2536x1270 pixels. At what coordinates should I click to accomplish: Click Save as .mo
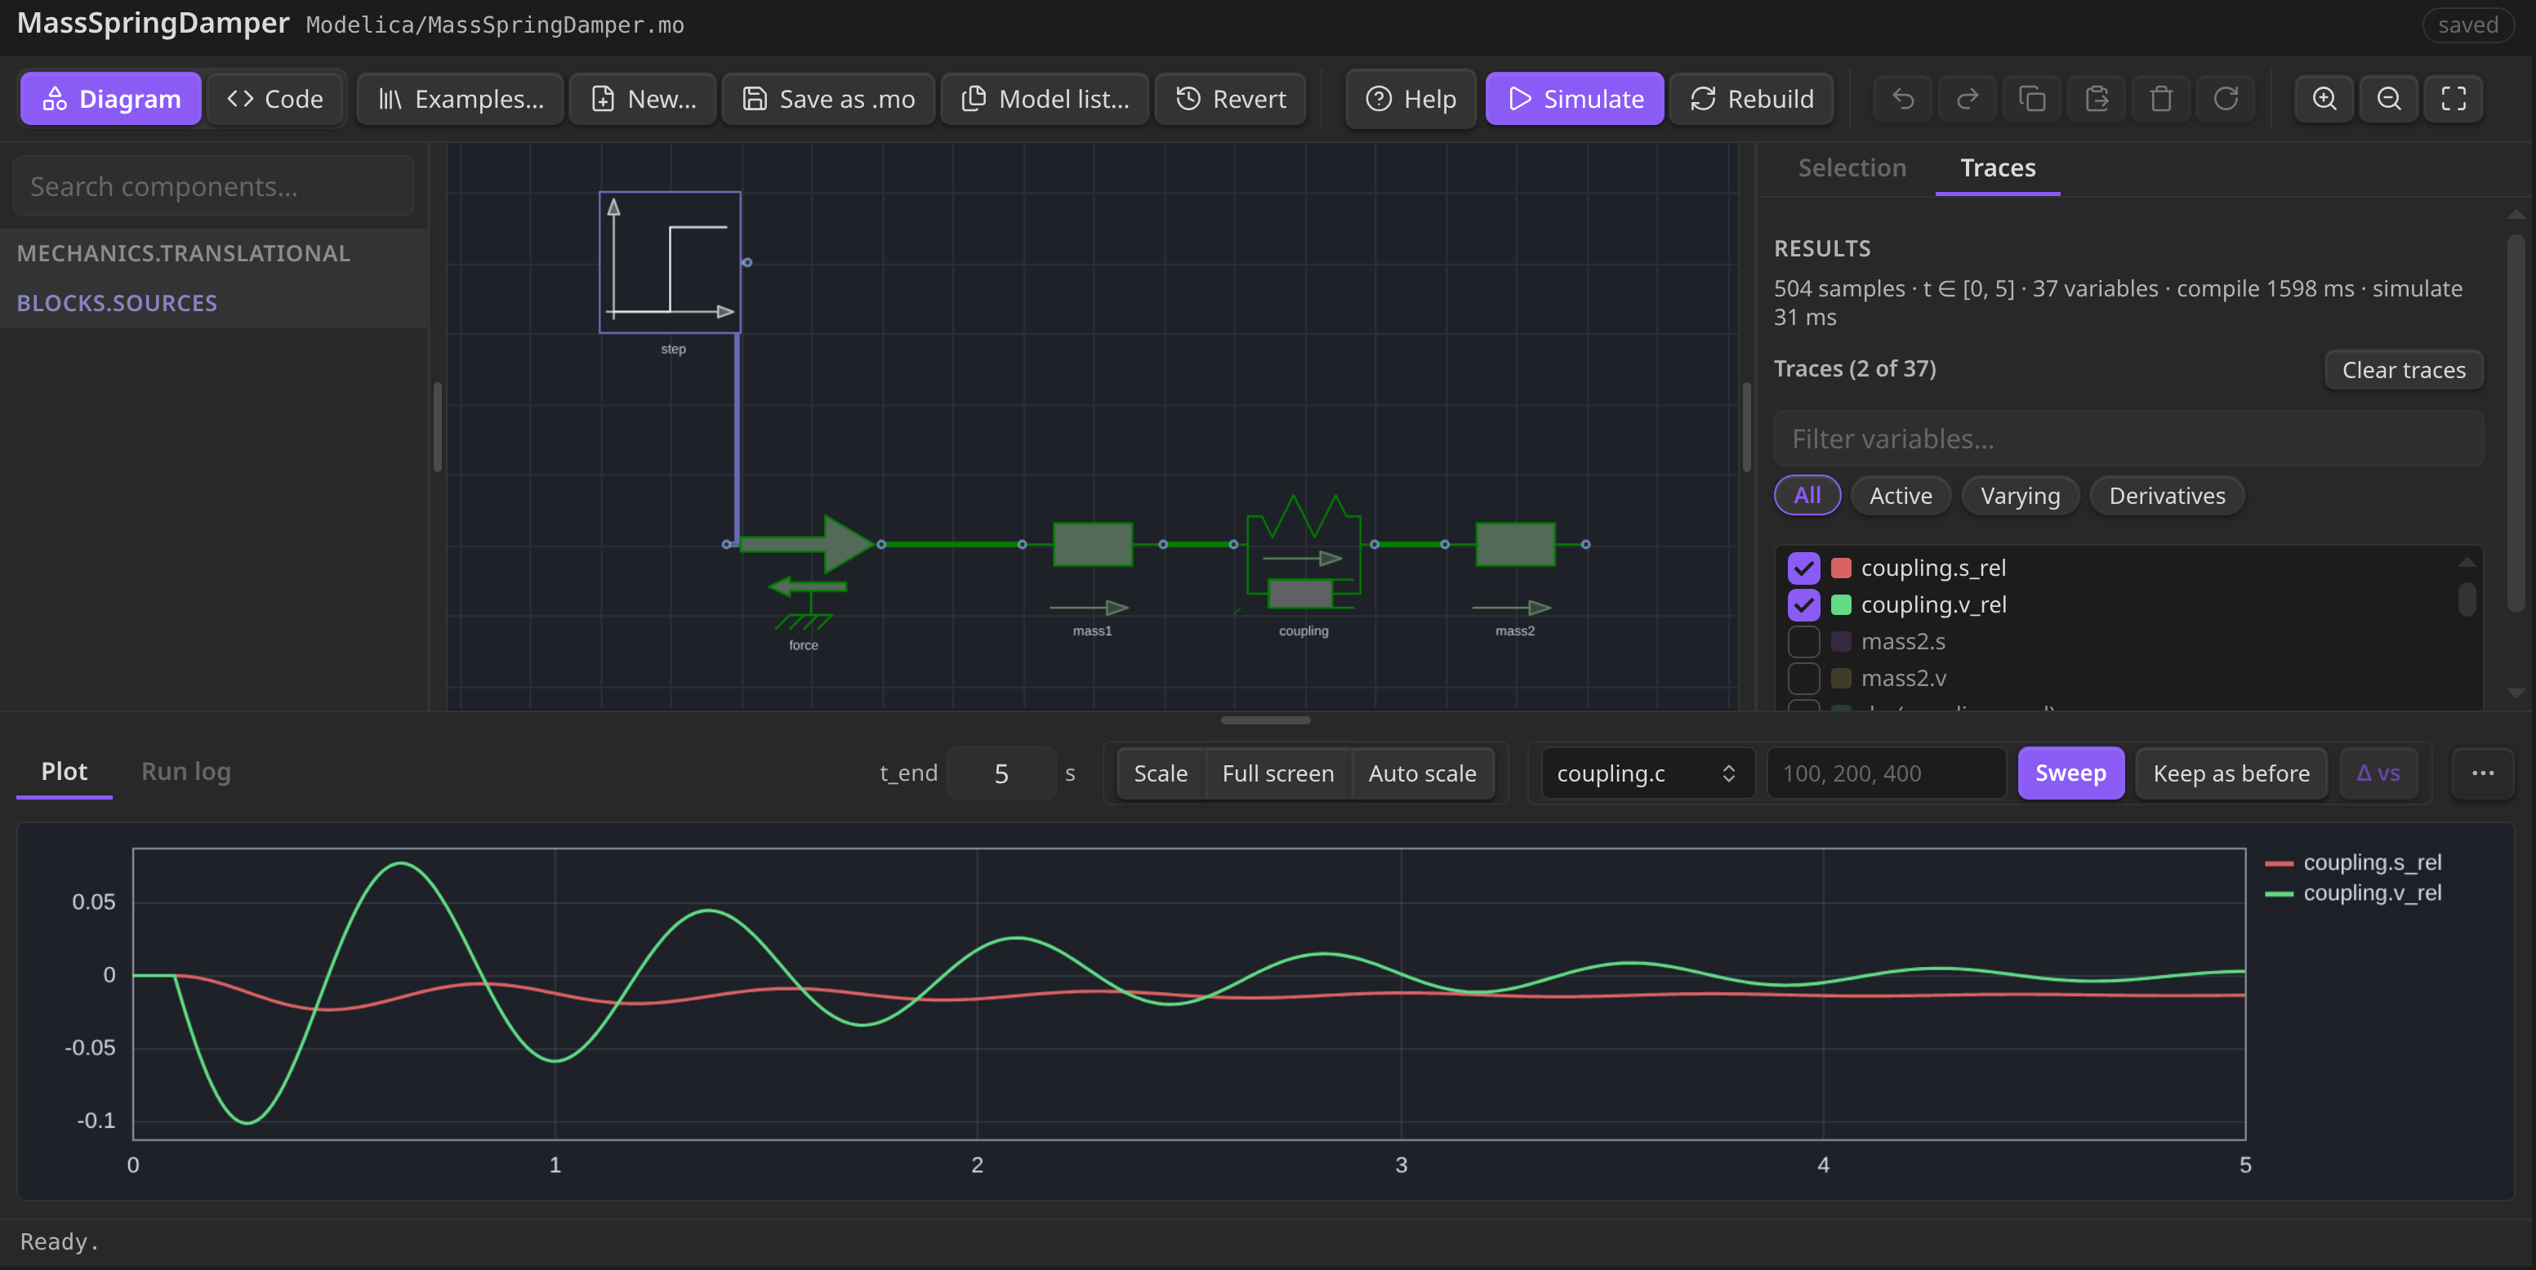(x=828, y=99)
